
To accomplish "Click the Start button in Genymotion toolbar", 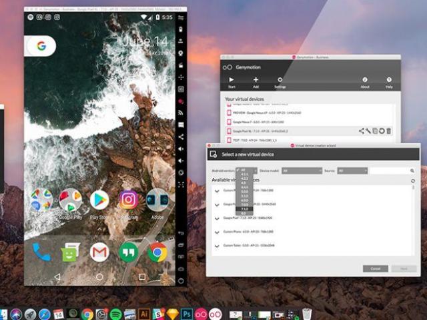I will coord(232,81).
